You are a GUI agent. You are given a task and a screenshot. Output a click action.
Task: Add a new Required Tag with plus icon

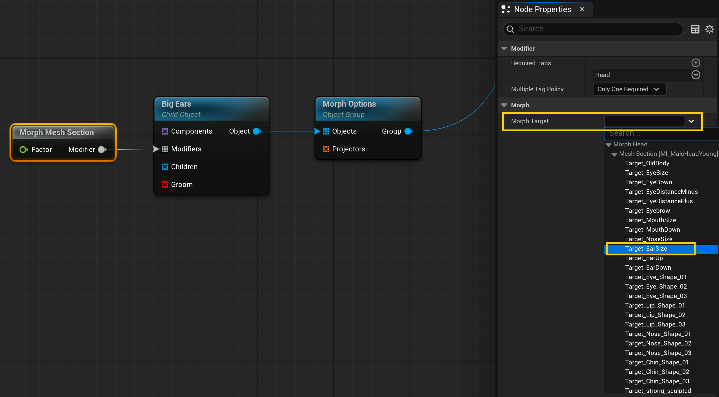tap(696, 63)
